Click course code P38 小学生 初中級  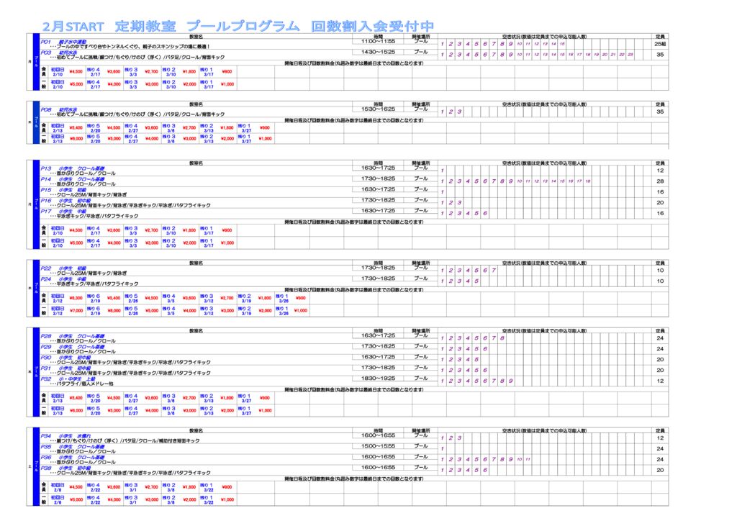coord(65,468)
